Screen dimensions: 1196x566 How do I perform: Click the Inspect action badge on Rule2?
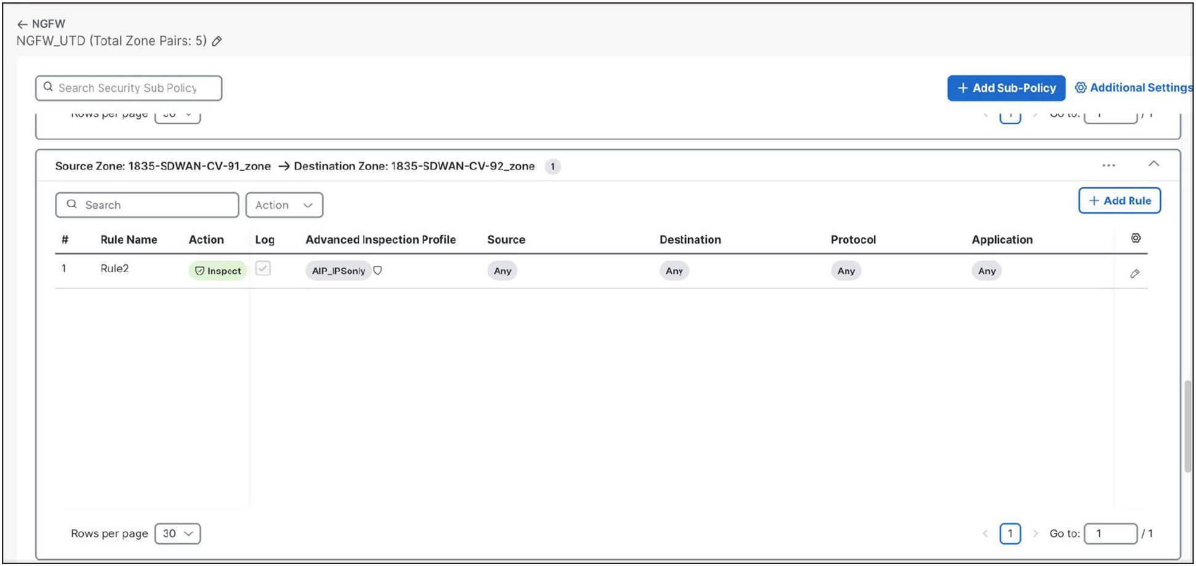click(x=218, y=270)
